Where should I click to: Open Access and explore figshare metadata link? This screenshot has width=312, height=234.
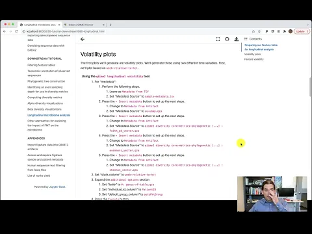click(x=45, y=157)
